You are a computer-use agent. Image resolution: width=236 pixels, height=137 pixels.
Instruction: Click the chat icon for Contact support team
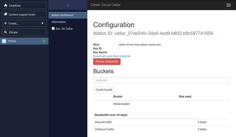pos(5,14)
